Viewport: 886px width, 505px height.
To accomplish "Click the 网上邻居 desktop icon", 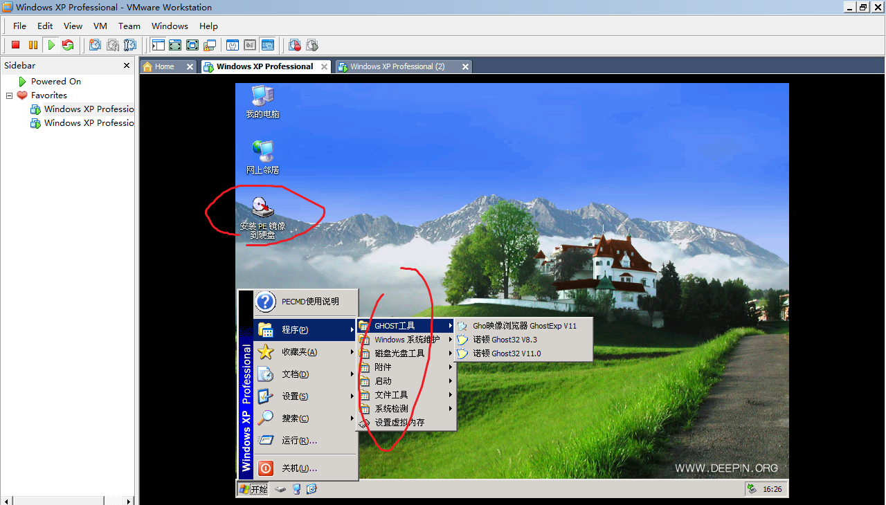I will 262,157.
